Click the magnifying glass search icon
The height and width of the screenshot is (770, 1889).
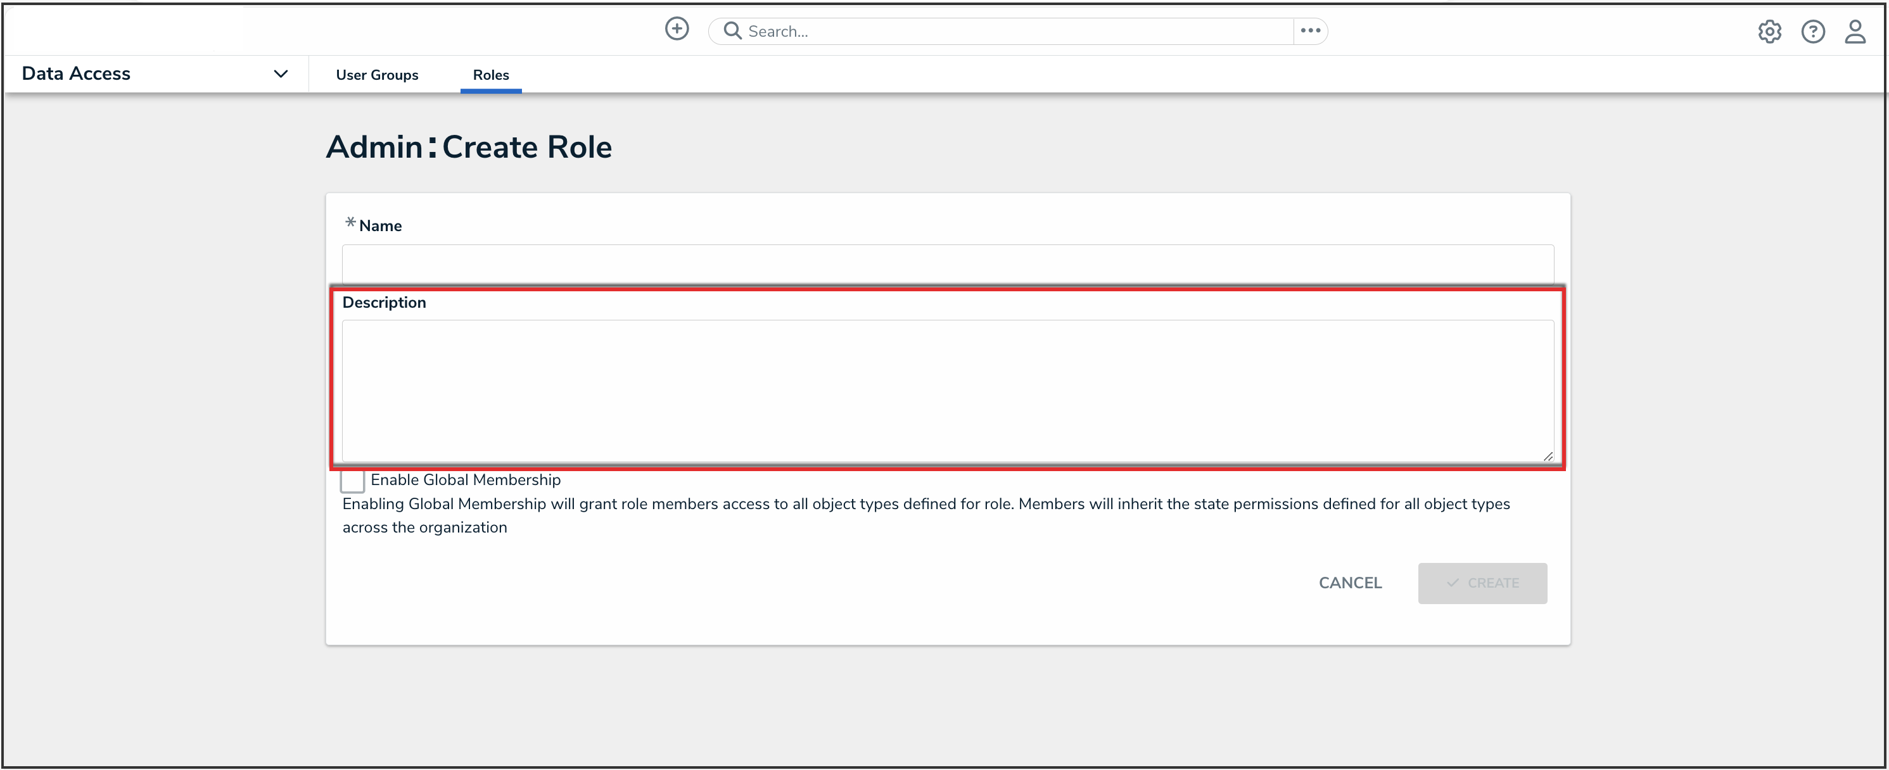pos(731,31)
